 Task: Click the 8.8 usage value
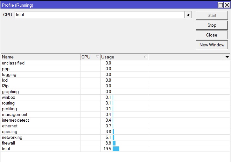tap(108, 143)
